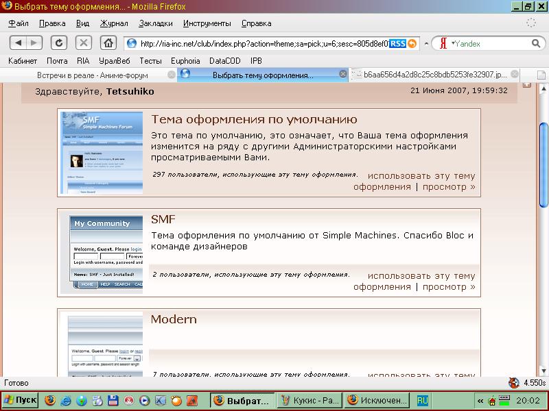Click the orange circular icon beside RSS

tap(412, 44)
